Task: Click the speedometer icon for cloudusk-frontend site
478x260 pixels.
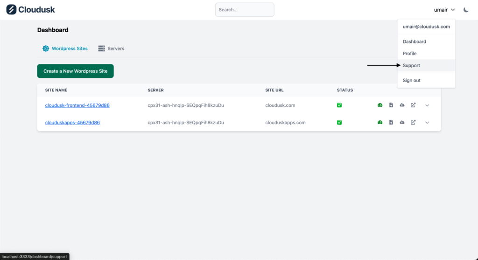Action: (x=380, y=105)
